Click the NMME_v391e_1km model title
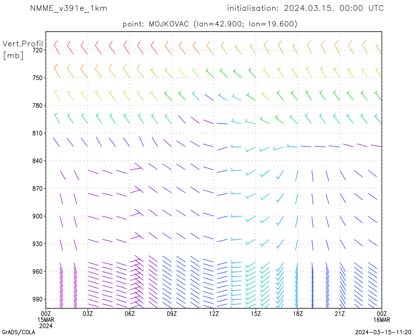This screenshot has height=336, width=420. click(x=68, y=8)
